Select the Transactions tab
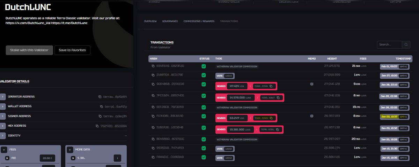The width and height of the screenshot is (419, 167). (x=229, y=21)
